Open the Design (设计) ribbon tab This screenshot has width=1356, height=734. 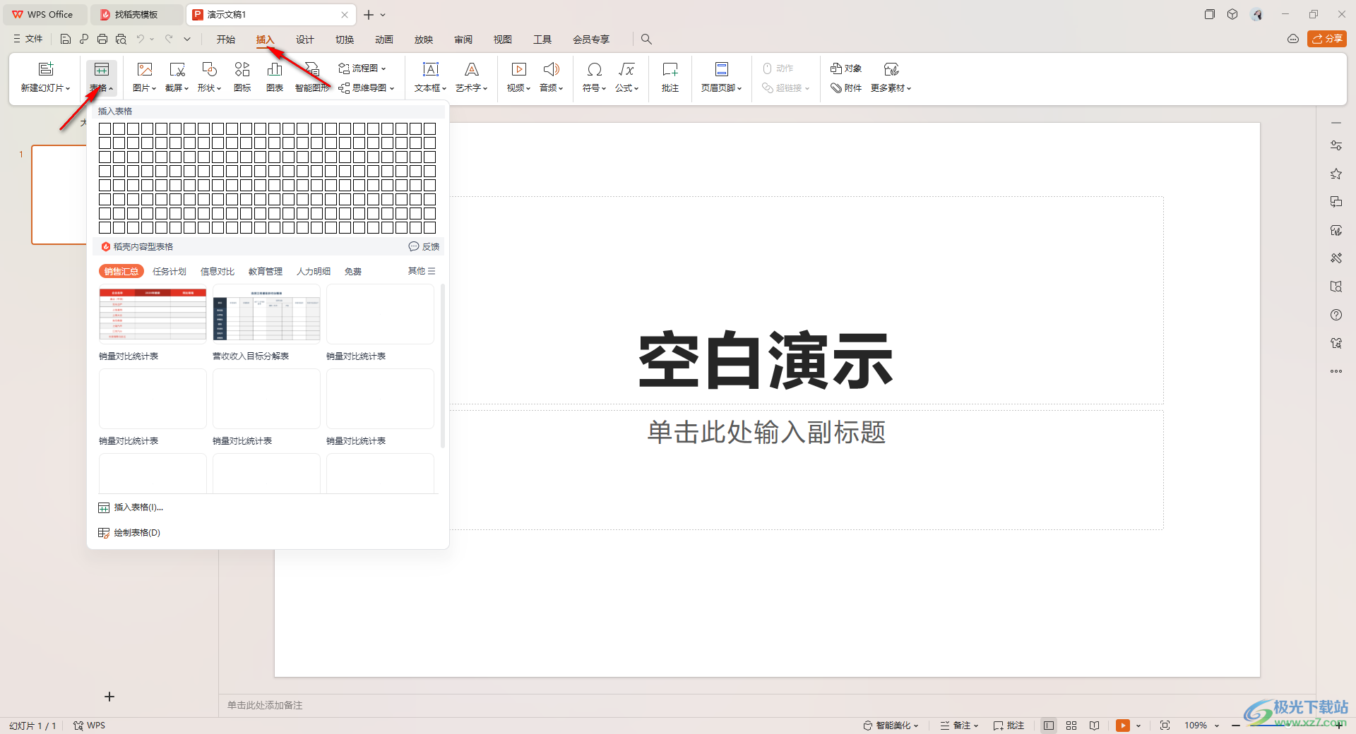click(x=305, y=40)
